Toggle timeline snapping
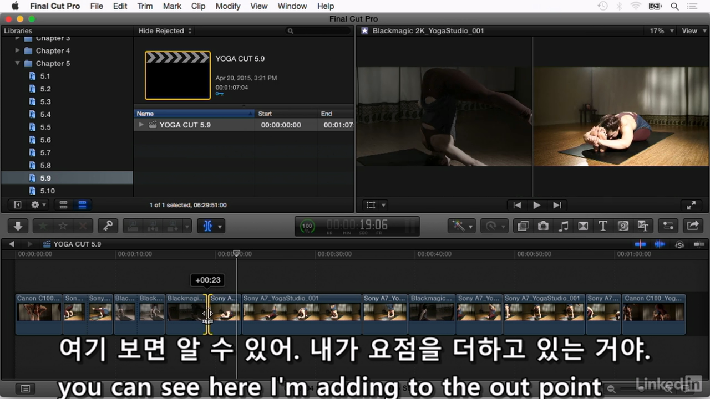 699,244
